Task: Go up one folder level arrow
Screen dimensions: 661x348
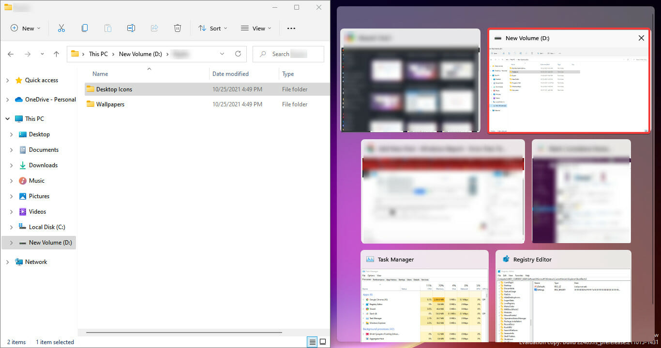Action: click(x=56, y=54)
